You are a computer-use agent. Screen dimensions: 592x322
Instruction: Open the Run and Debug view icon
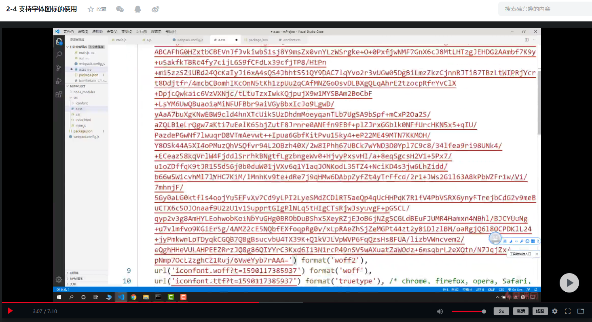59,81
